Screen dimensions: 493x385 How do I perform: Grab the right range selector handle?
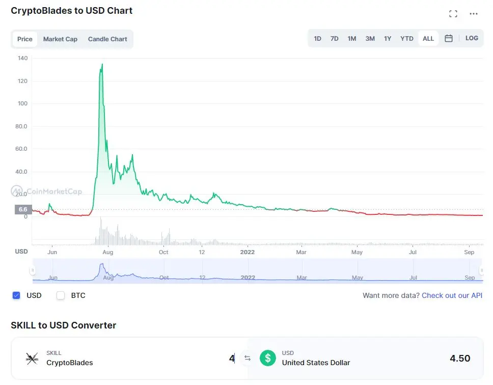click(481, 270)
